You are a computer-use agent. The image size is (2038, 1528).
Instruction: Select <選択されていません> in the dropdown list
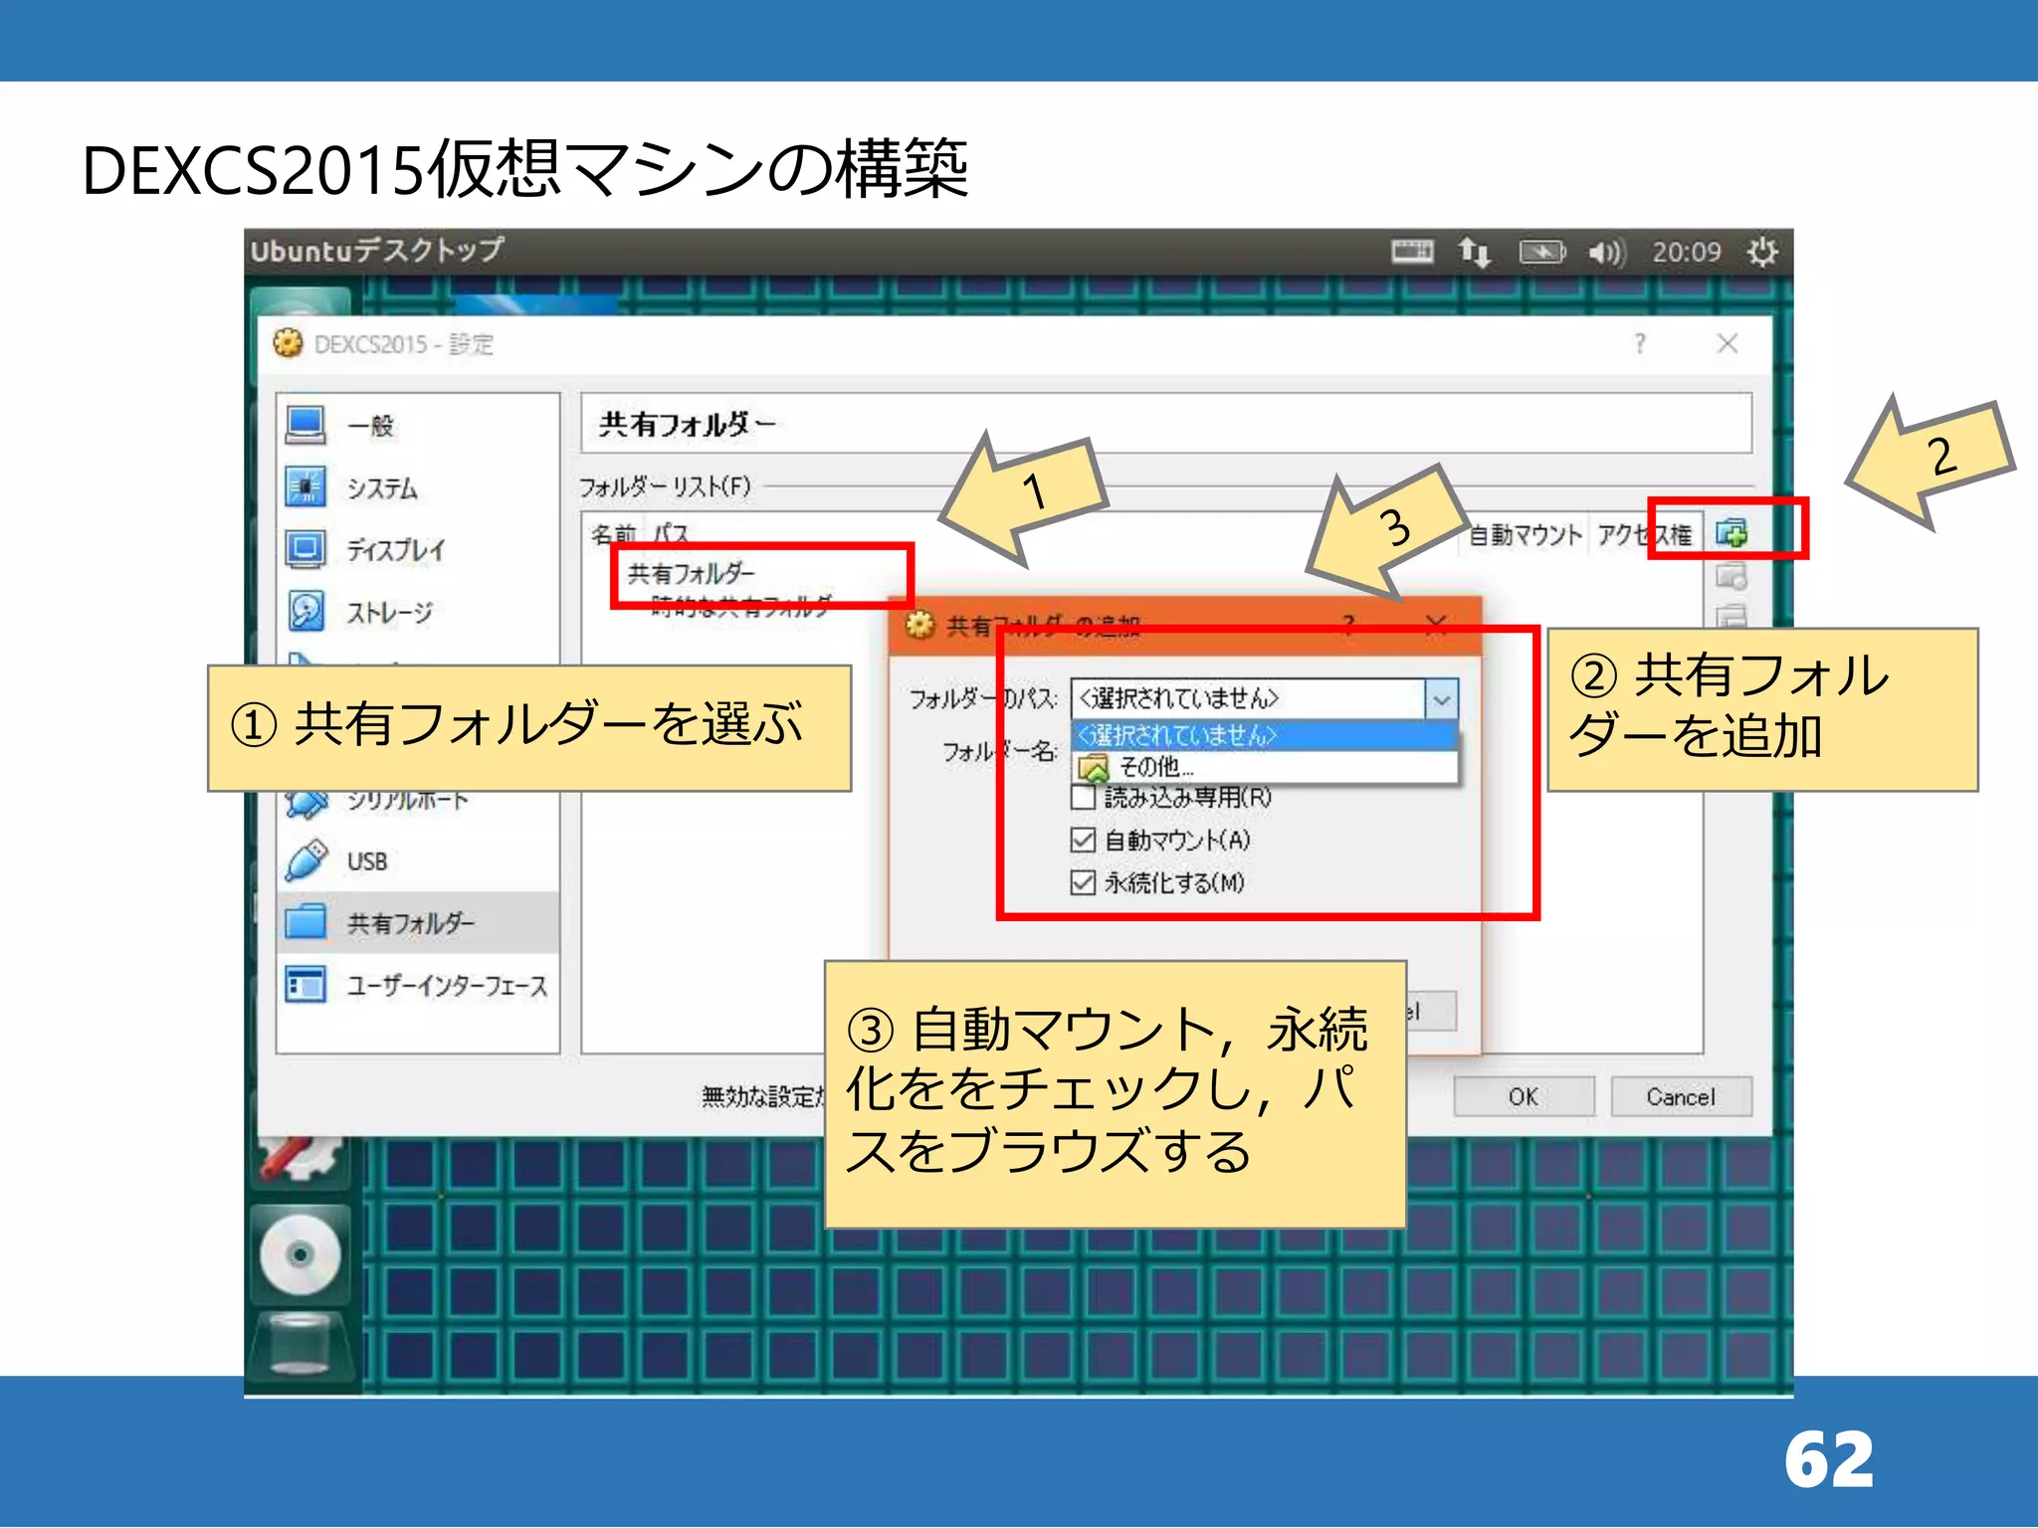(x=1264, y=736)
